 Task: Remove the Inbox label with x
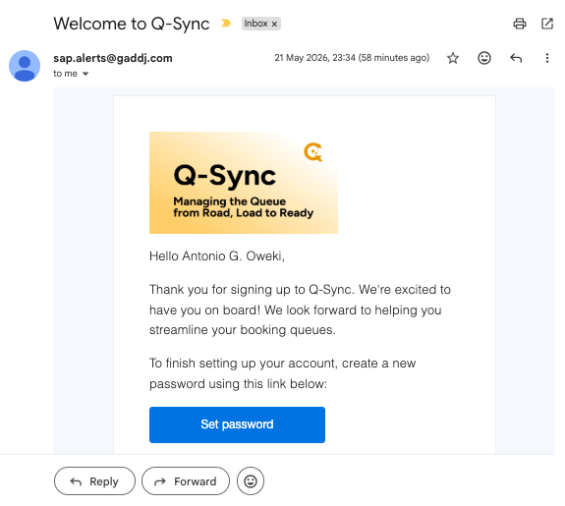point(274,25)
